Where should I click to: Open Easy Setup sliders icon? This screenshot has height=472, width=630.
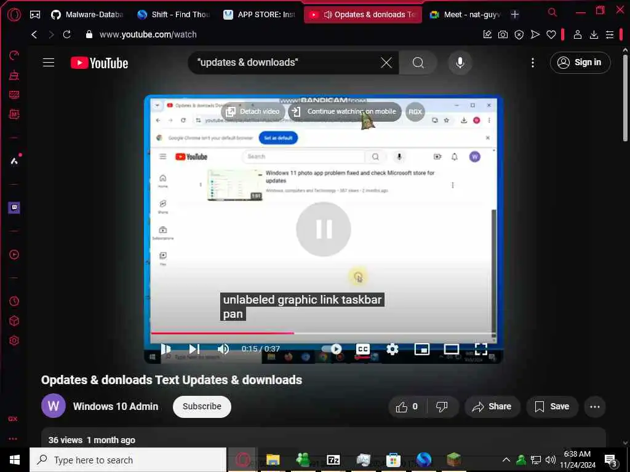point(610,35)
